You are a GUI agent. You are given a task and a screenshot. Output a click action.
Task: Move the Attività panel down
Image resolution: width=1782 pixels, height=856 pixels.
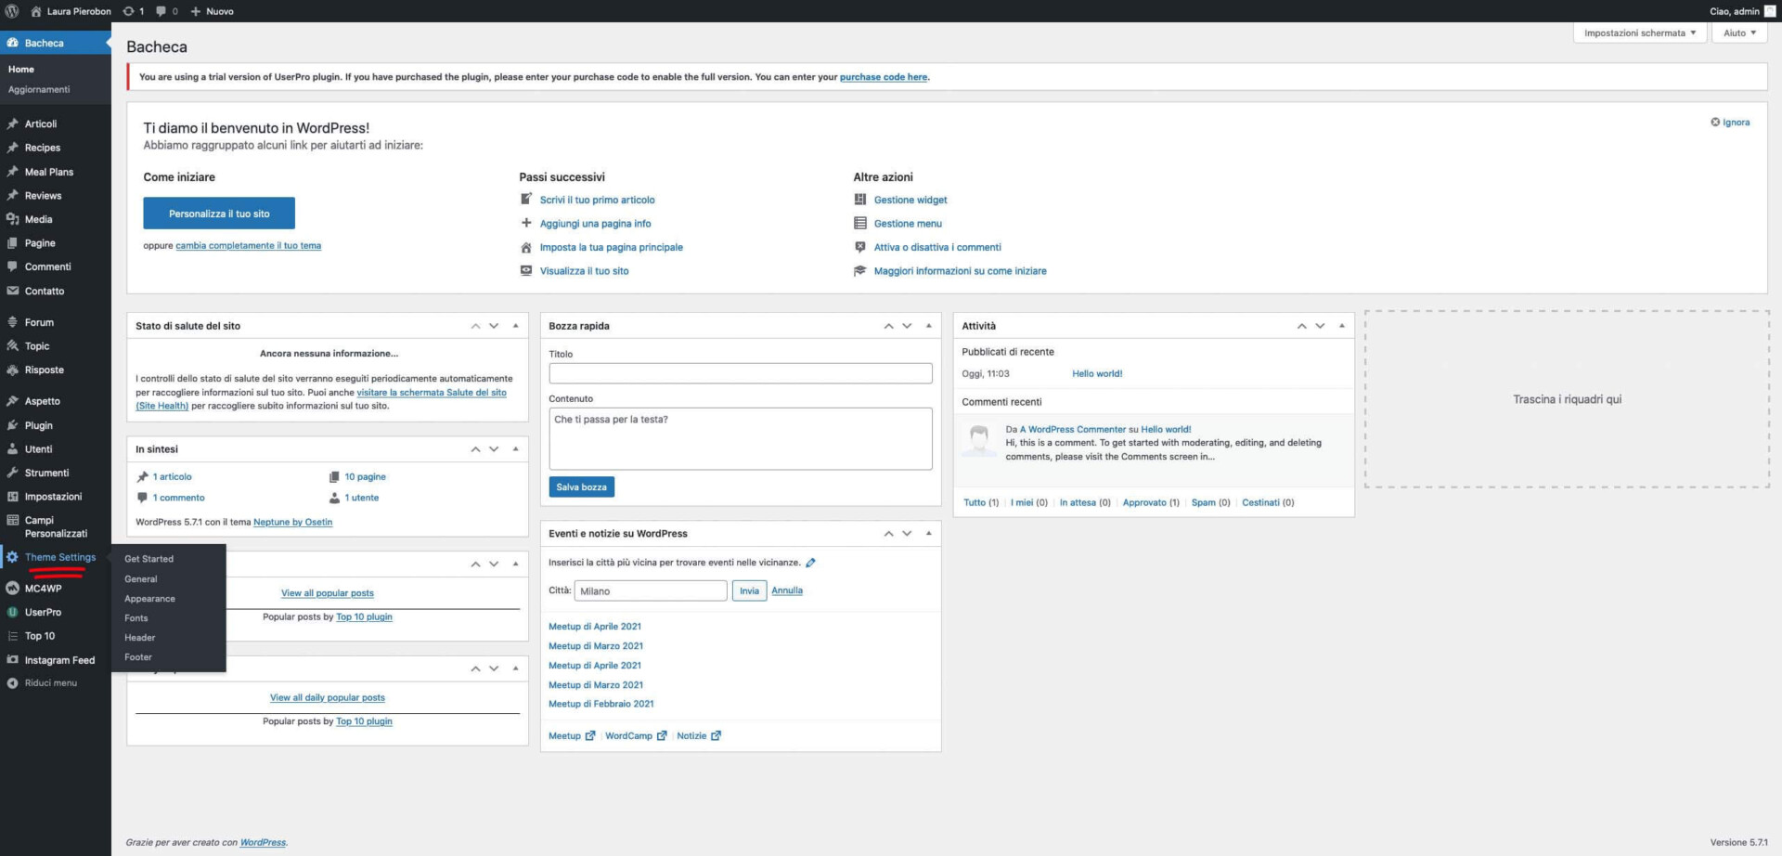click(1320, 326)
